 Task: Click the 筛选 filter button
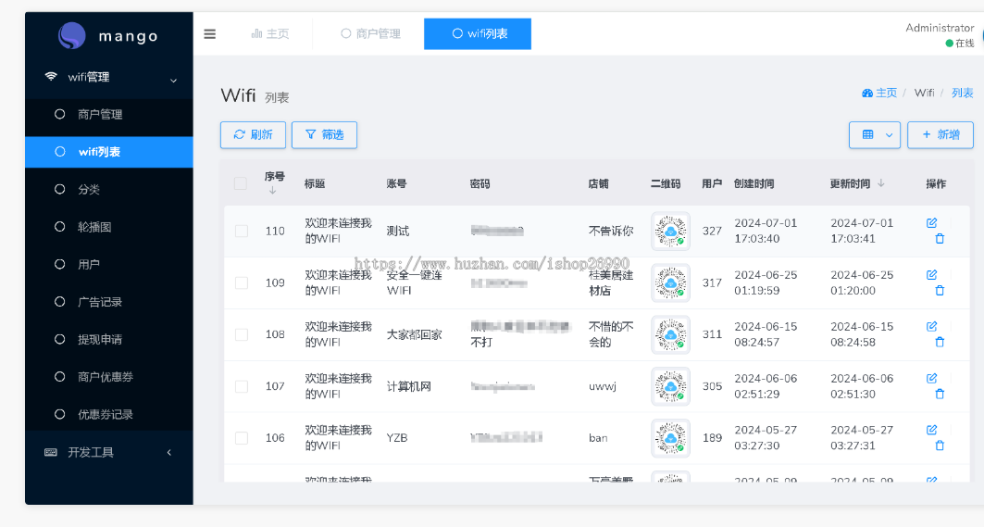pyautogui.click(x=324, y=135)
